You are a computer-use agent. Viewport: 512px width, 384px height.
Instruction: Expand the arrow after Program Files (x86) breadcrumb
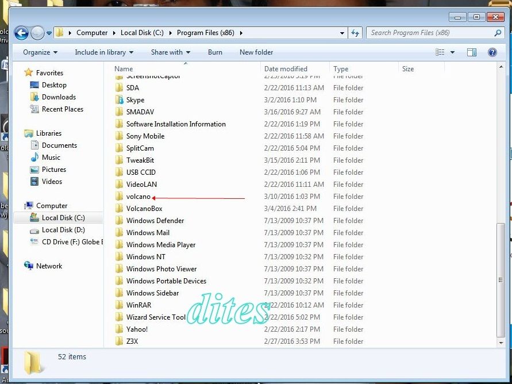241,33
